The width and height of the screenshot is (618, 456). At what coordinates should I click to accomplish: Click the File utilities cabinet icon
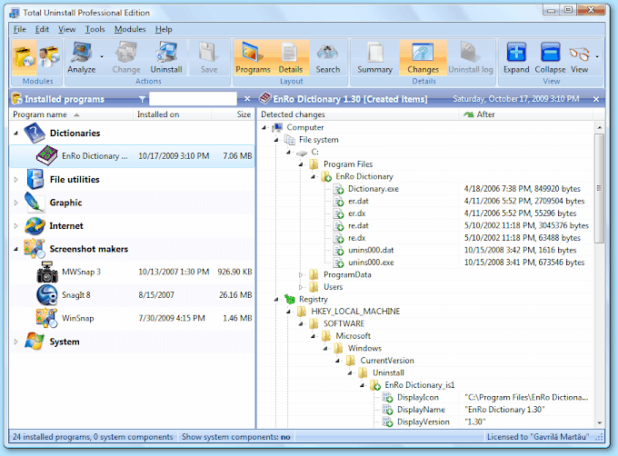(35, 179)
